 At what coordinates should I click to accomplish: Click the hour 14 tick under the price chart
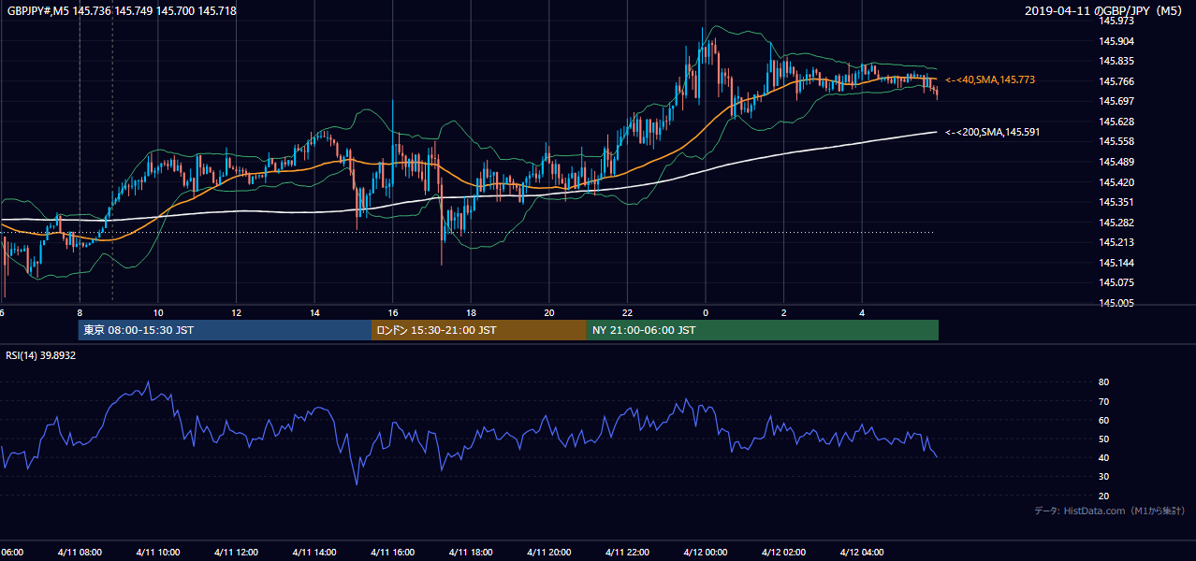click(x=314, y=313)
